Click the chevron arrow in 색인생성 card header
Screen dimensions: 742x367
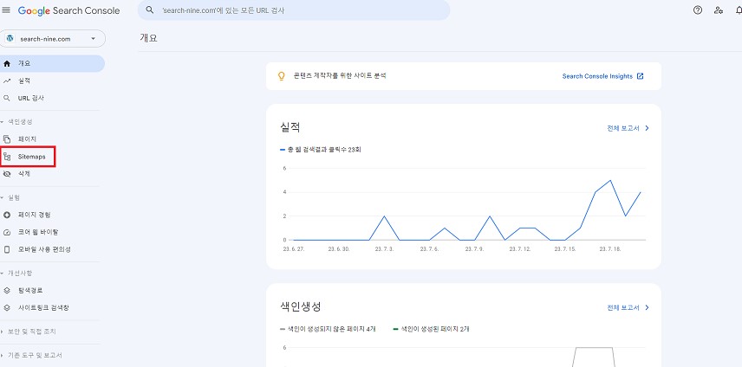[x=647, y=307]
